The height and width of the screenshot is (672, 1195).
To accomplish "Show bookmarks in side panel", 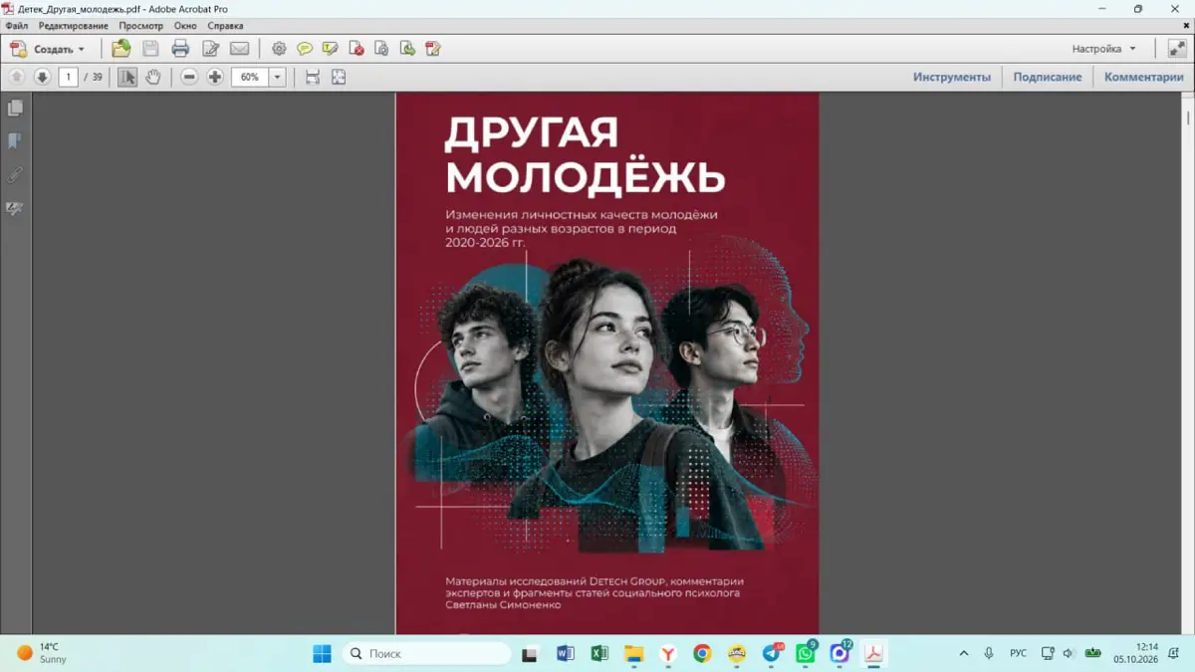I will (15, 141).
